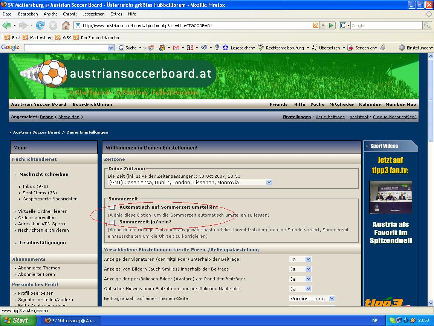Click the Übersetzen translate icon
The width and height of the screenshot is (434, 326).
pos(315,48)
